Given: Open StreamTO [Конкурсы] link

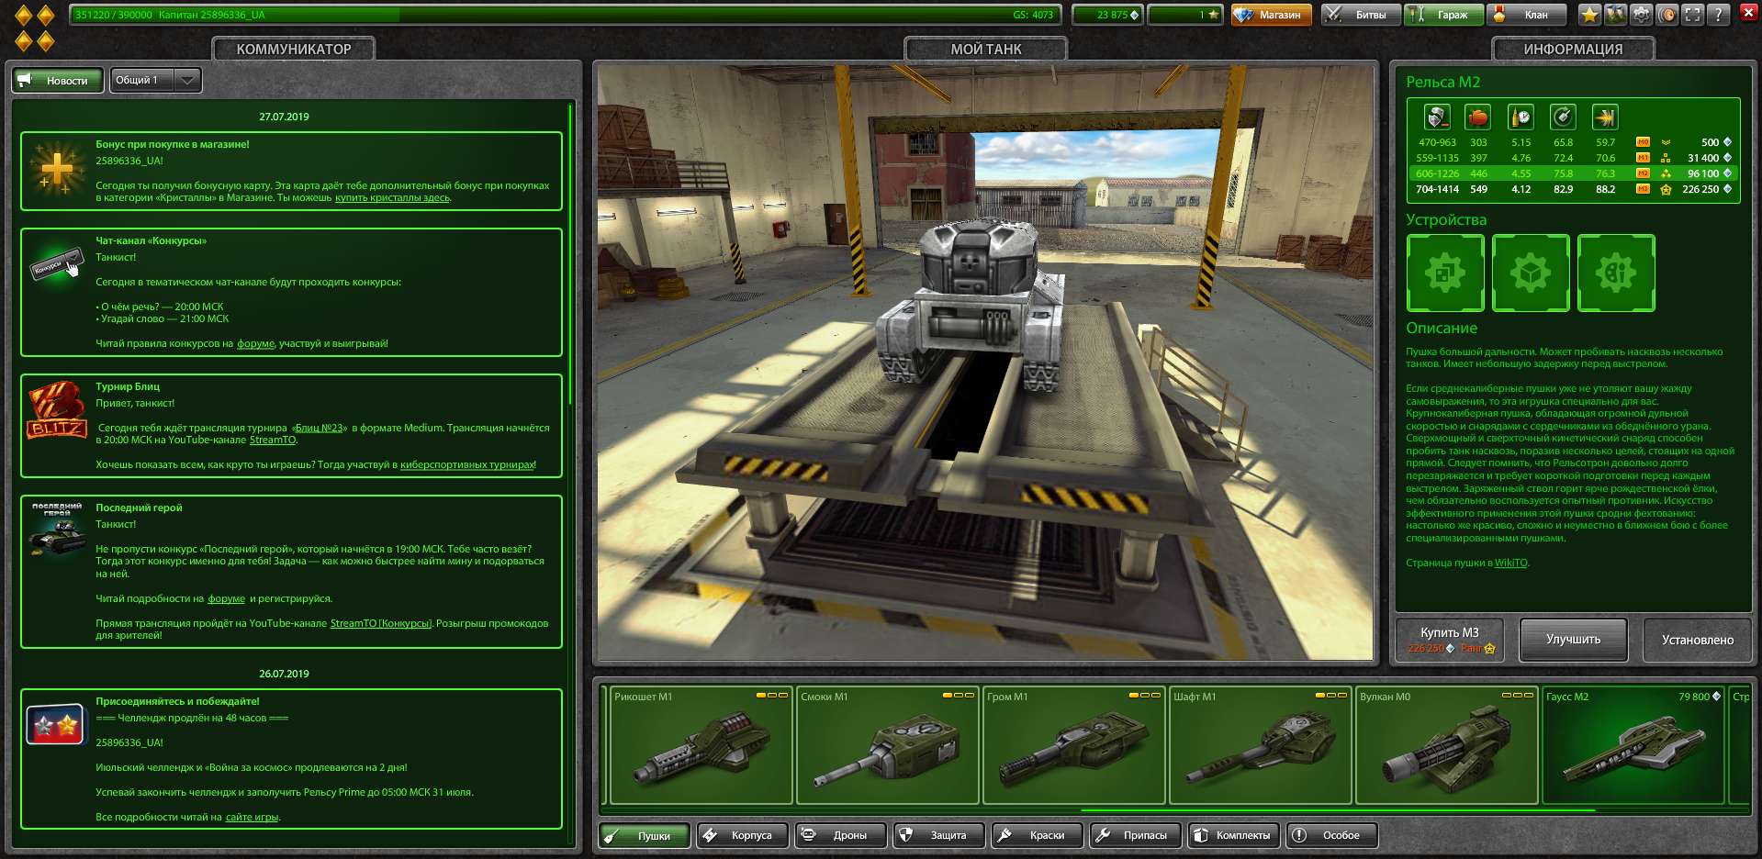Looking at the screenshot, I should [x=380, y=623].
